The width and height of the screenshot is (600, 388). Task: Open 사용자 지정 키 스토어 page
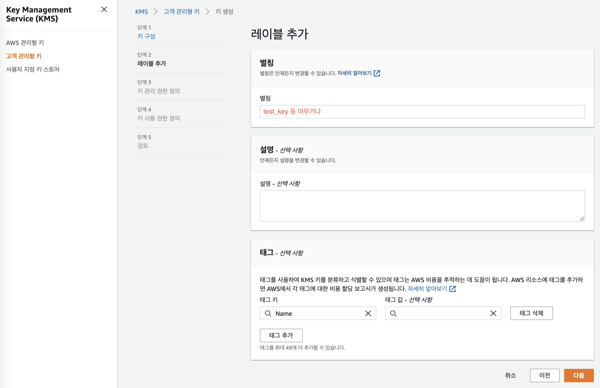pyautogui.click(x=33, y=69)
